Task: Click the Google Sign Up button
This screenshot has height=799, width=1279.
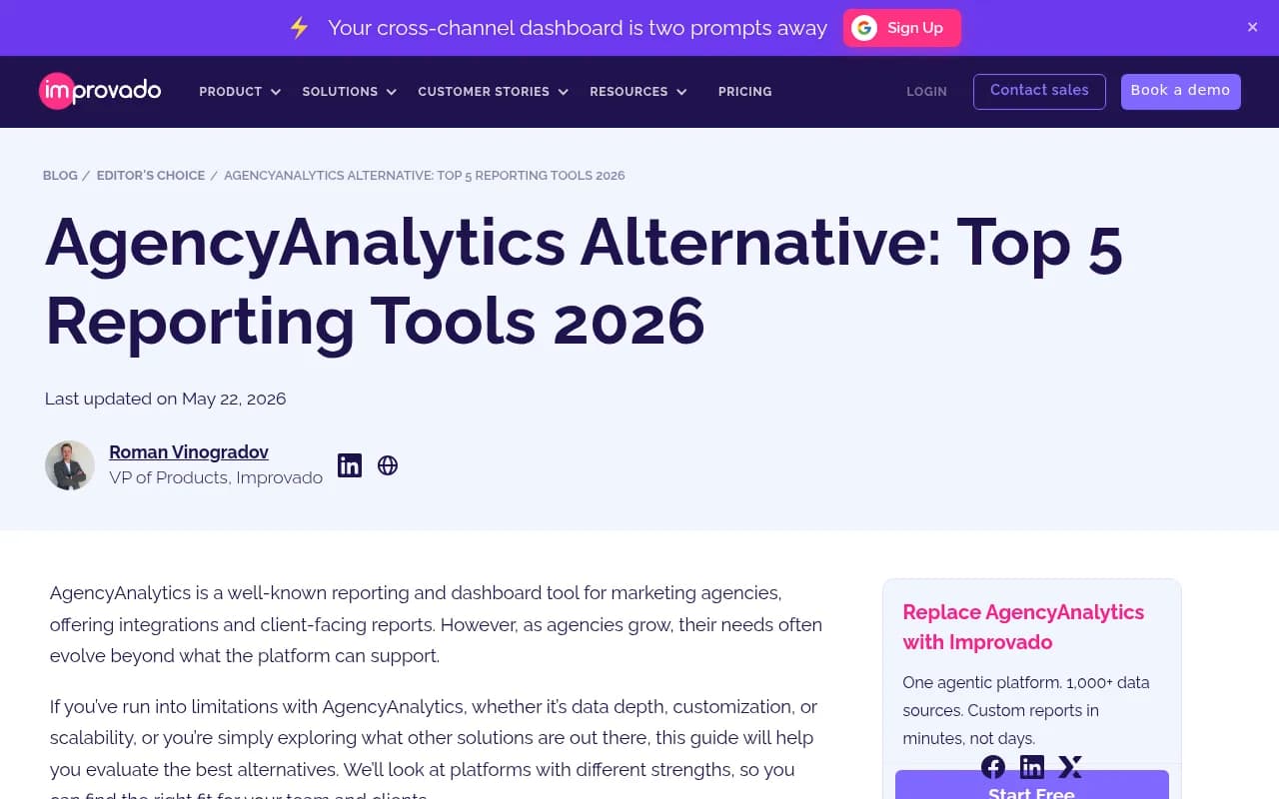Action: pyautogui.click(x=901, y=28)
